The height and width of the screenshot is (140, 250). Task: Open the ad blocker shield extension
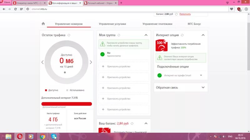[x=239, y=9]
